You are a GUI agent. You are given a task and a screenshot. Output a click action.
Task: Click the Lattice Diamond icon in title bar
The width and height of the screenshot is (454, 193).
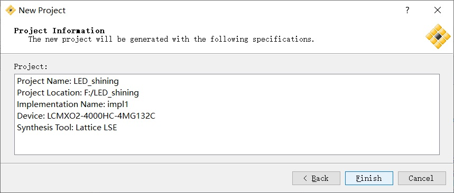coord(11,10)
